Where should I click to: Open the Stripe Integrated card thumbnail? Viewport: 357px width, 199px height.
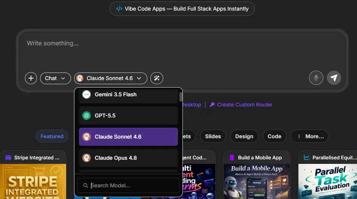tap(33, 182)
